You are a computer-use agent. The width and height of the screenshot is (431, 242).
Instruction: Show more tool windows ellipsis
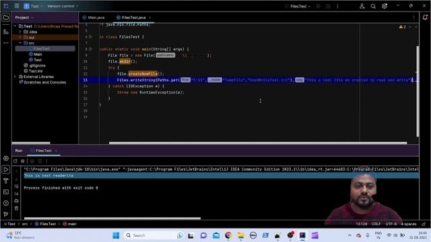[6, 43]
